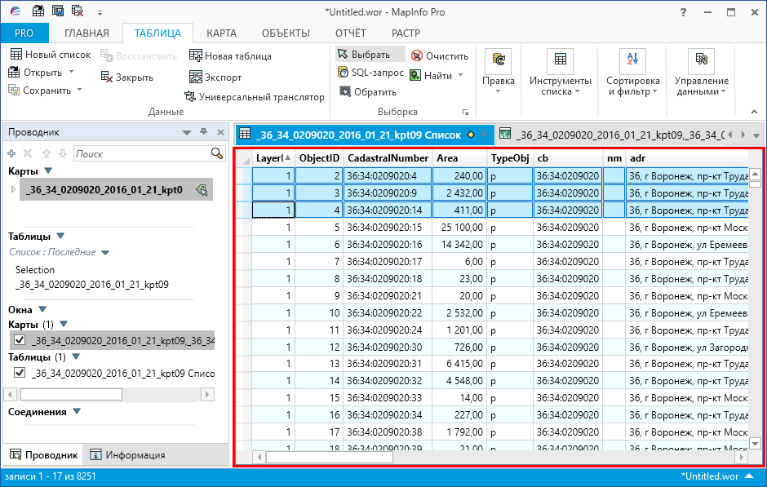
Task: Uncheck the Список table window checkbox
Action: point(20,373)
